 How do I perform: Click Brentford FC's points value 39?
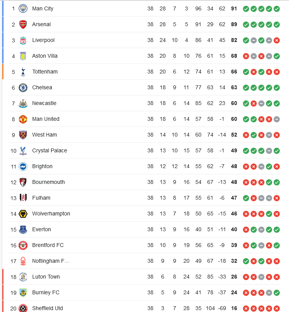coord(234,245)
